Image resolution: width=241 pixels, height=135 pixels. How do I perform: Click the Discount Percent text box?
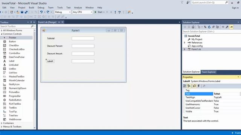click(x=83, y=46)
